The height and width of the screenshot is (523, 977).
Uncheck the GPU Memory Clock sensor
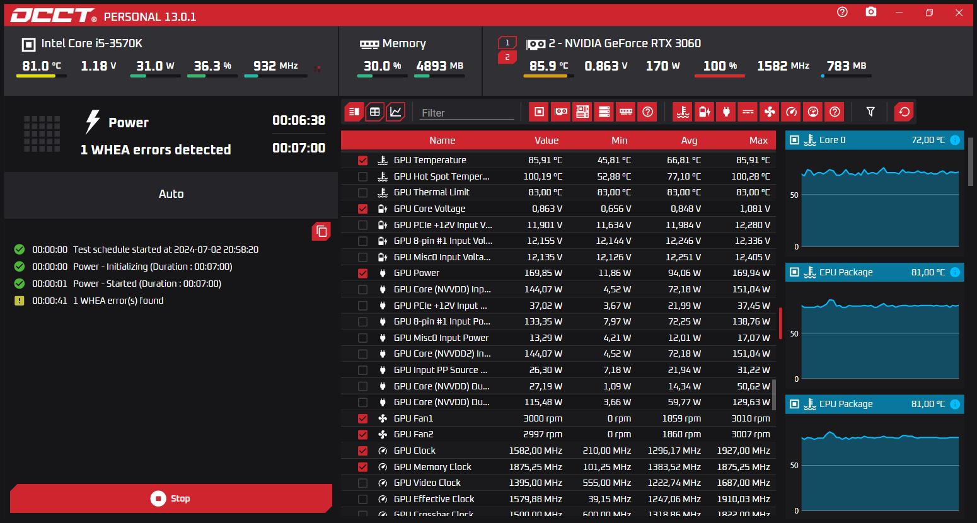[362, 467]
